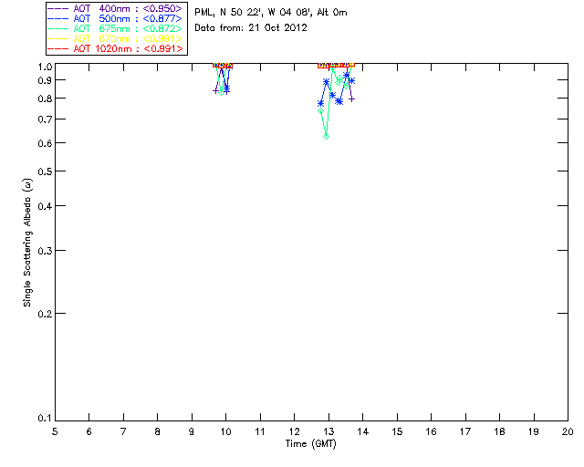Select the AOT 1020nm legend entry

coord(116,48)
